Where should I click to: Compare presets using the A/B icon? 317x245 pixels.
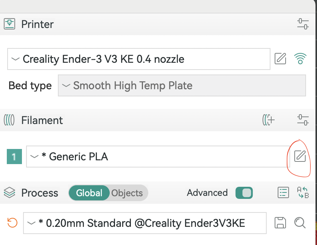point(303,192)
